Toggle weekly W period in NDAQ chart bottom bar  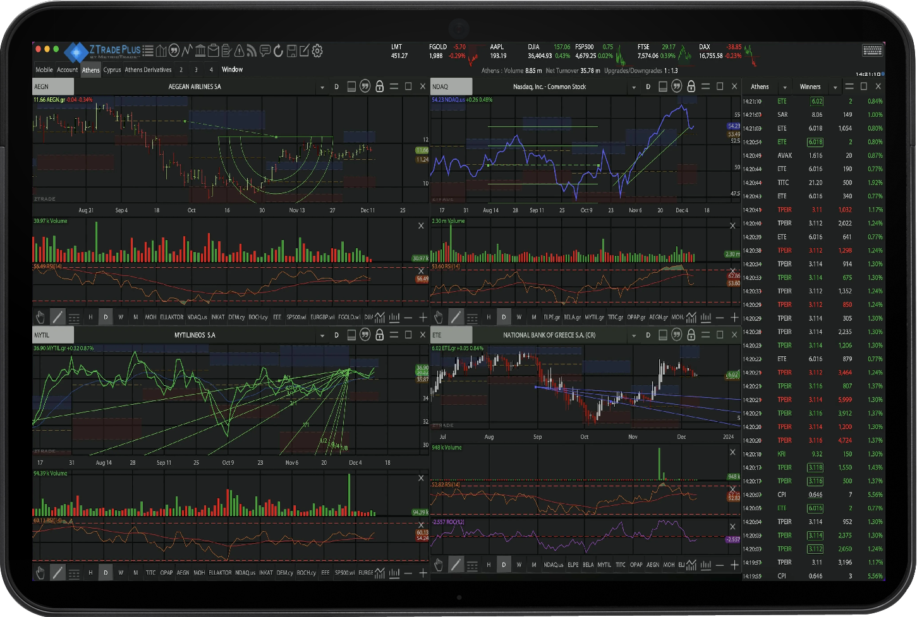point(519,317)
